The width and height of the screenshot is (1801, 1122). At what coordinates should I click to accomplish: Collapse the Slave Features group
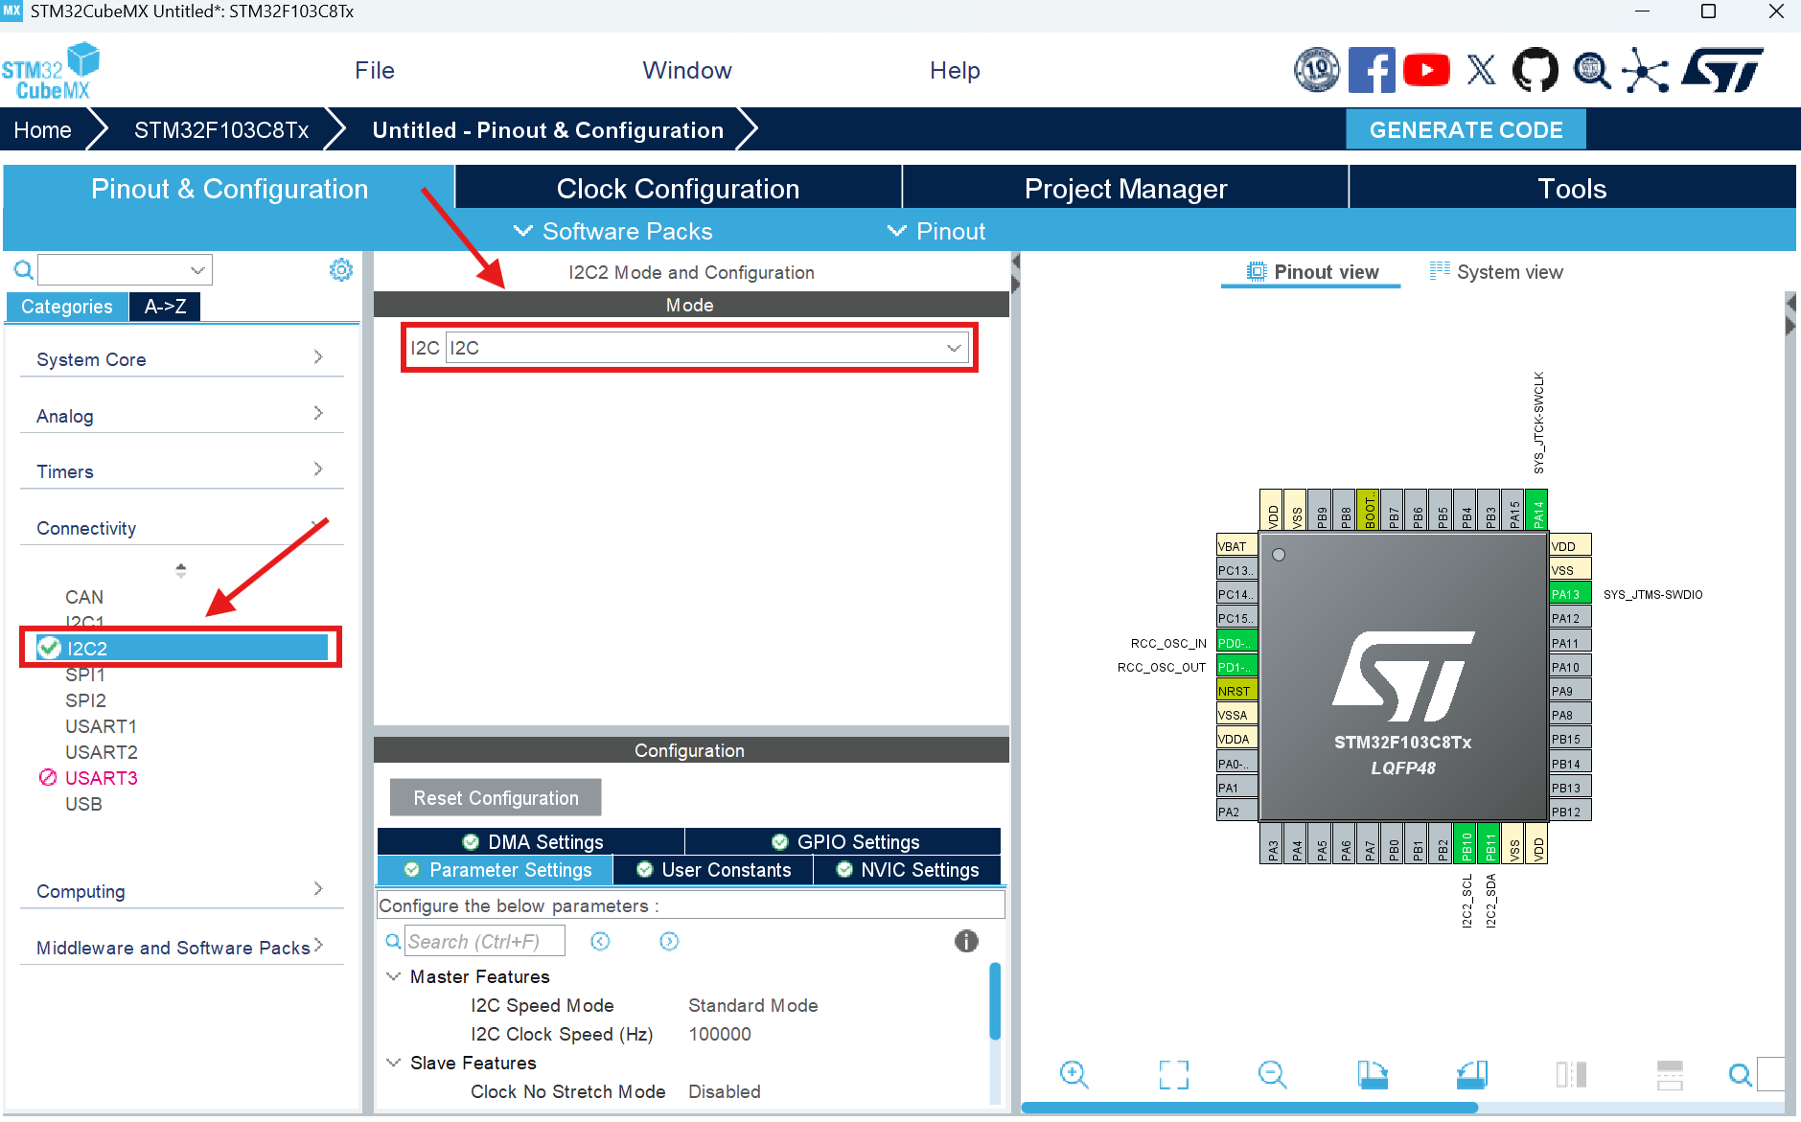(393, 1063)
